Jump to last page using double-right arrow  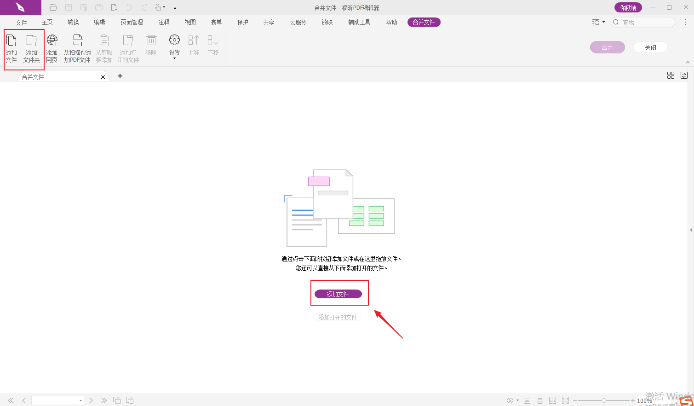point(104,400)
